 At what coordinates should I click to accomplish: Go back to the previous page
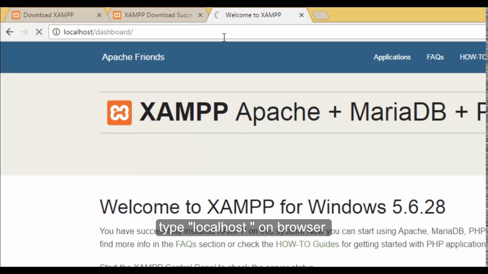[x=10, y=32]
